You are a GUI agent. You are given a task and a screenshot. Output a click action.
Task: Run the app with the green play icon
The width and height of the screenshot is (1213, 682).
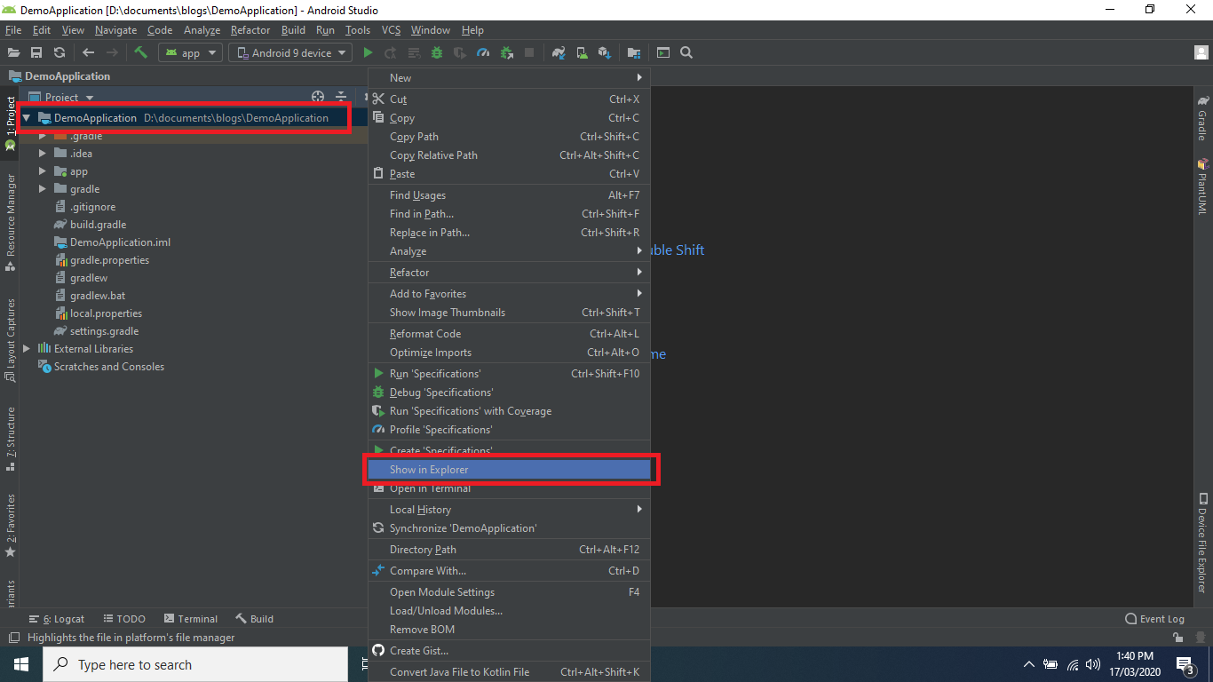[x=368, y=53]
